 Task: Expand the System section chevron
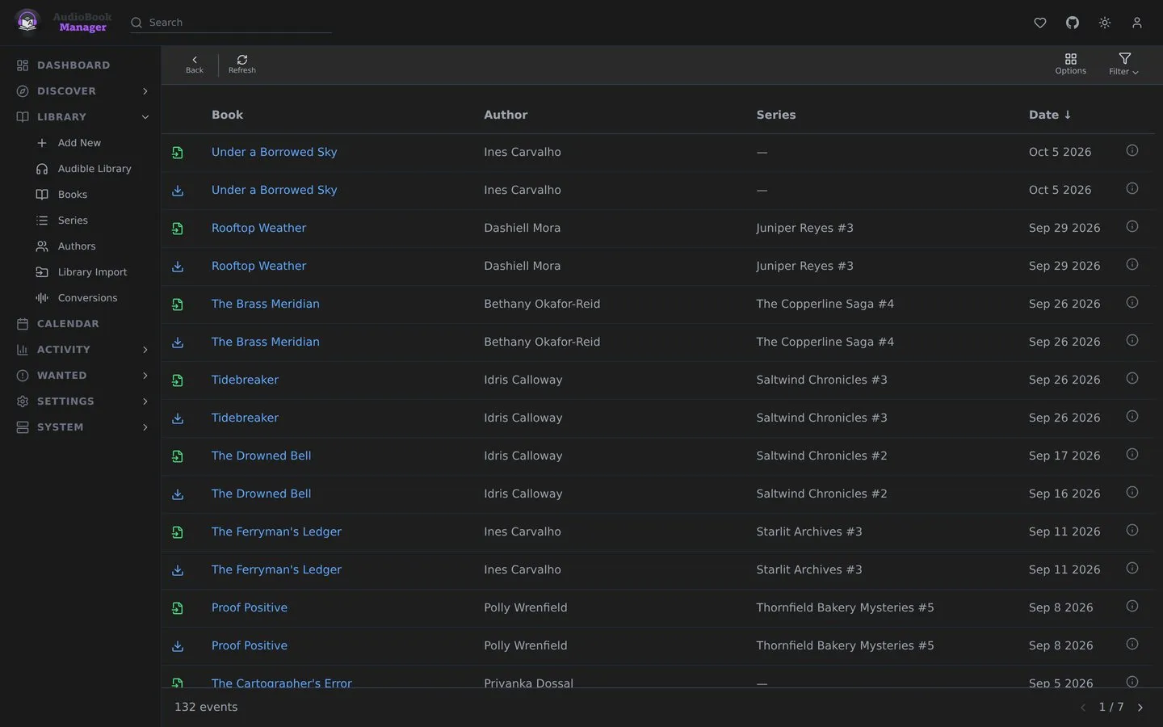coord(145,427)
